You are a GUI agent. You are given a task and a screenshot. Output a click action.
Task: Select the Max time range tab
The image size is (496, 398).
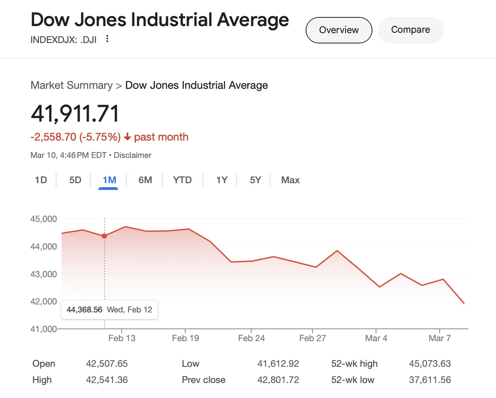click(x=290, y=180)
